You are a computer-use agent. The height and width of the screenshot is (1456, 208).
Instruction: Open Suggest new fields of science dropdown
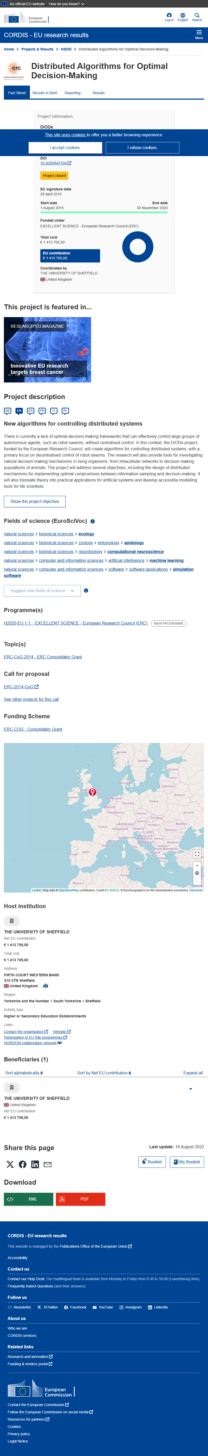(x=42, y=591)
